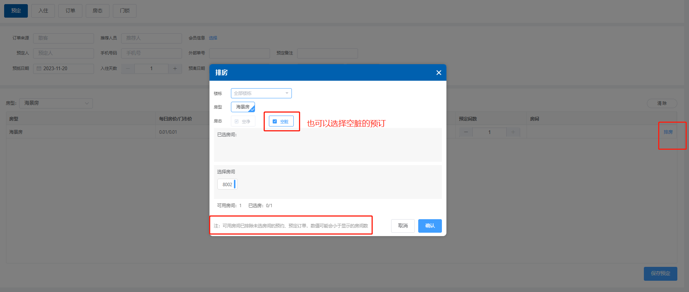Toggle the 海景房 room type chip

[x=243, y=107]
